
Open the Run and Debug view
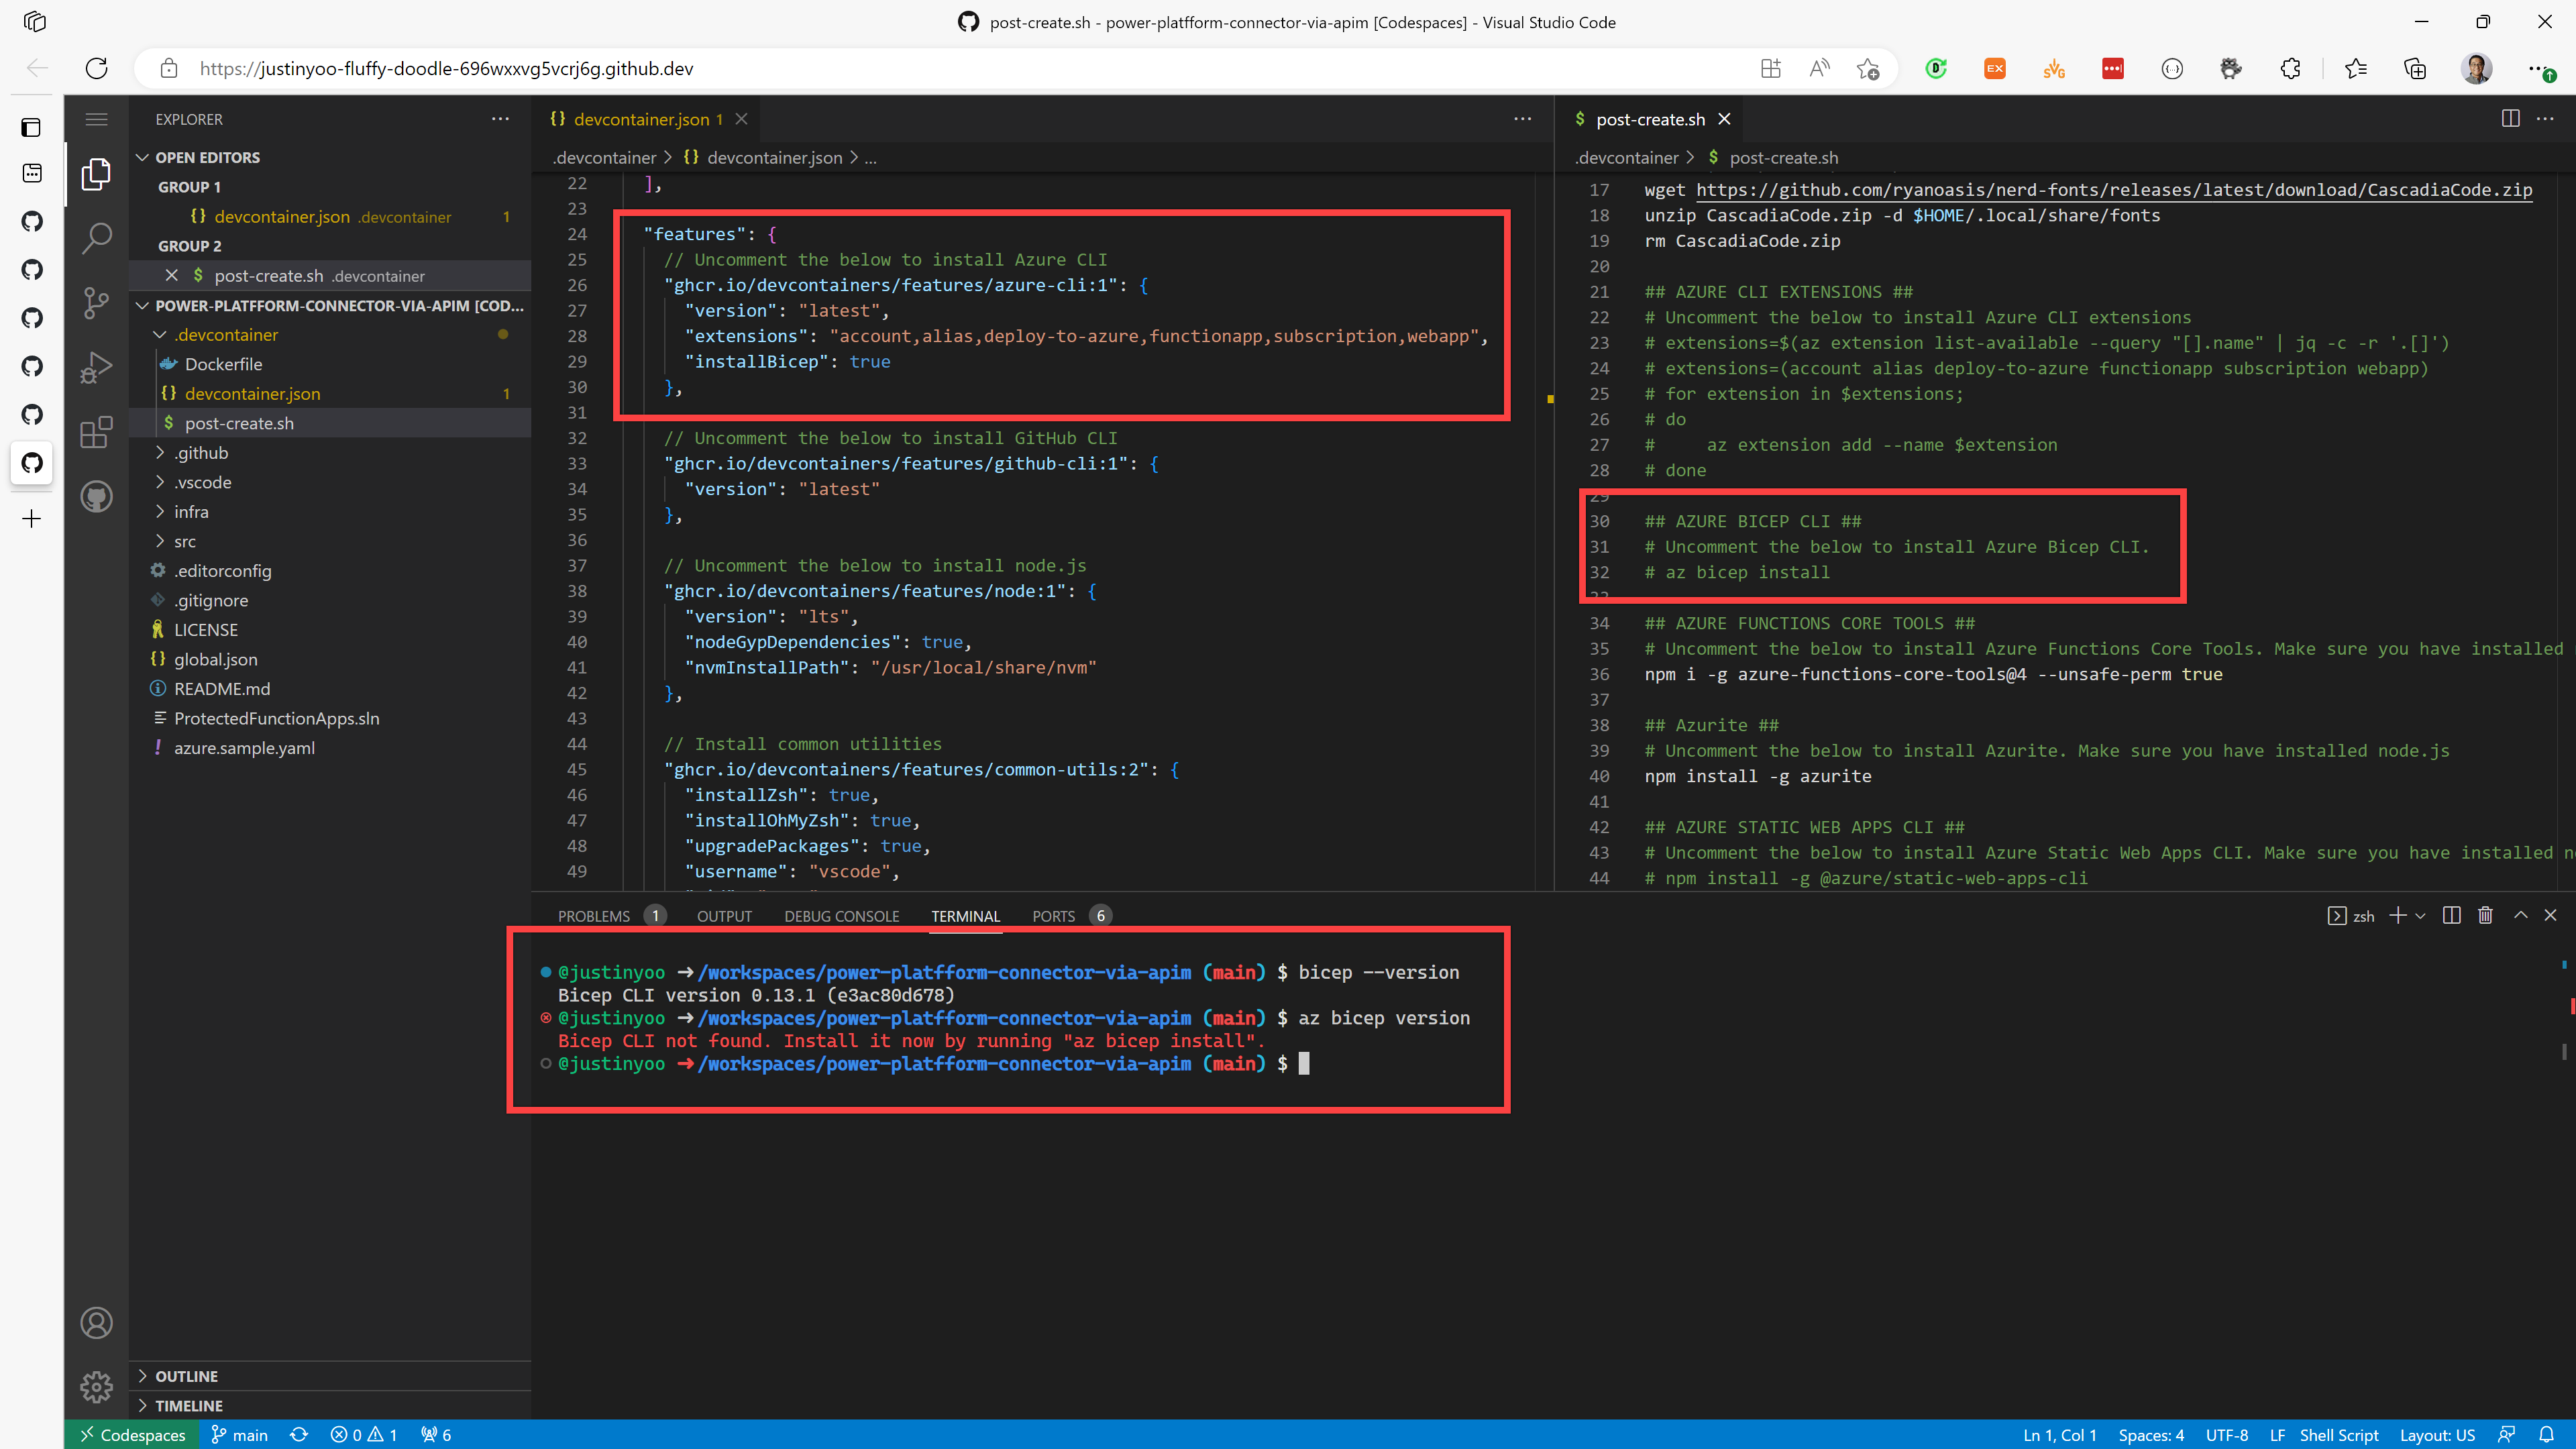pyautogui.click(x=96, y=367)
